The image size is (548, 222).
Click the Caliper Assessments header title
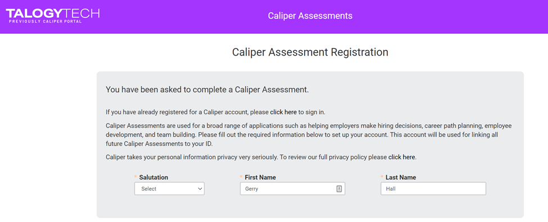click(310, 16)
